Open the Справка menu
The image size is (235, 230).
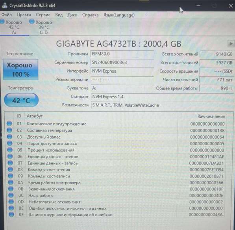[90, 15]
